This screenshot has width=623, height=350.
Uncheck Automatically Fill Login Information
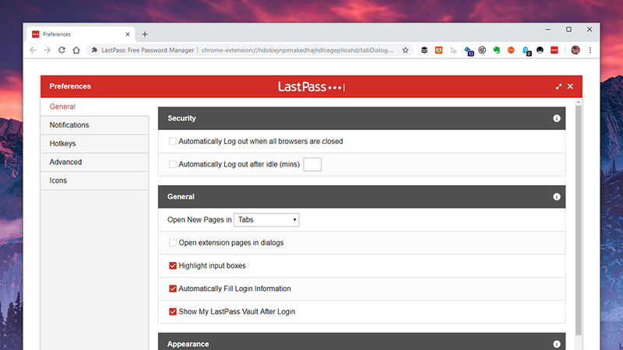(x=172, y=289)
